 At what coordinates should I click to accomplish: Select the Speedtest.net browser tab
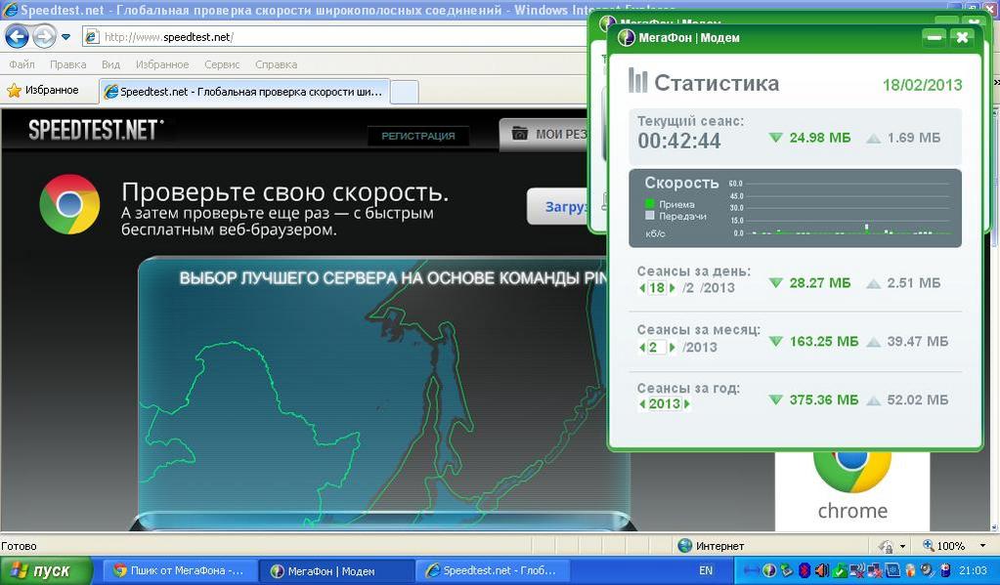click(x=244, y=92)
